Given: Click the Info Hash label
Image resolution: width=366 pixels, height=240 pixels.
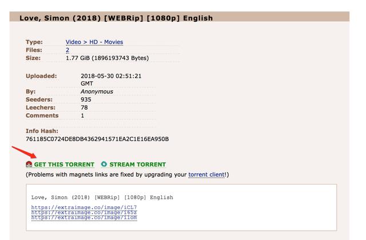Looking at the screenshot, I should [42, 131].
